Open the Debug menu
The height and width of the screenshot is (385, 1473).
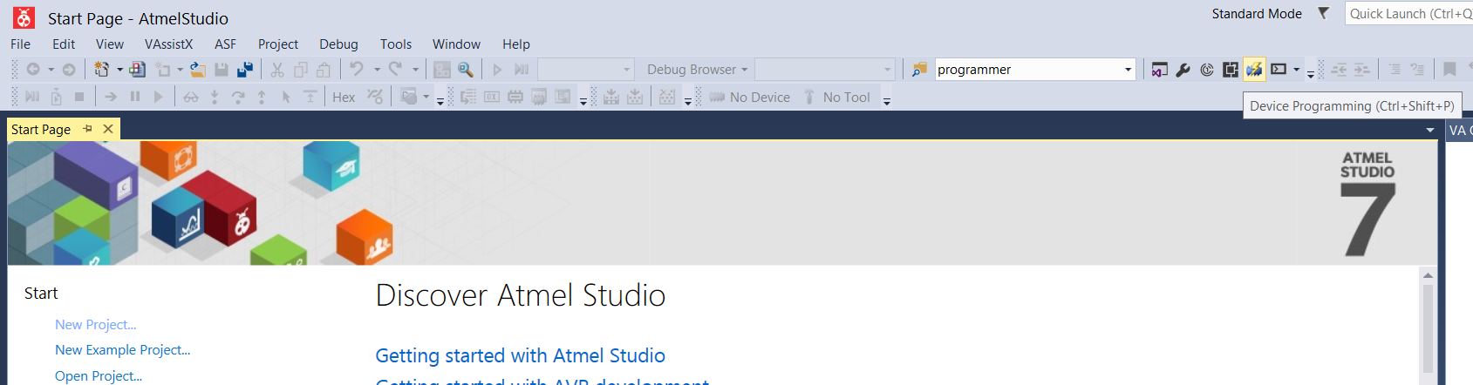[338, 44]
